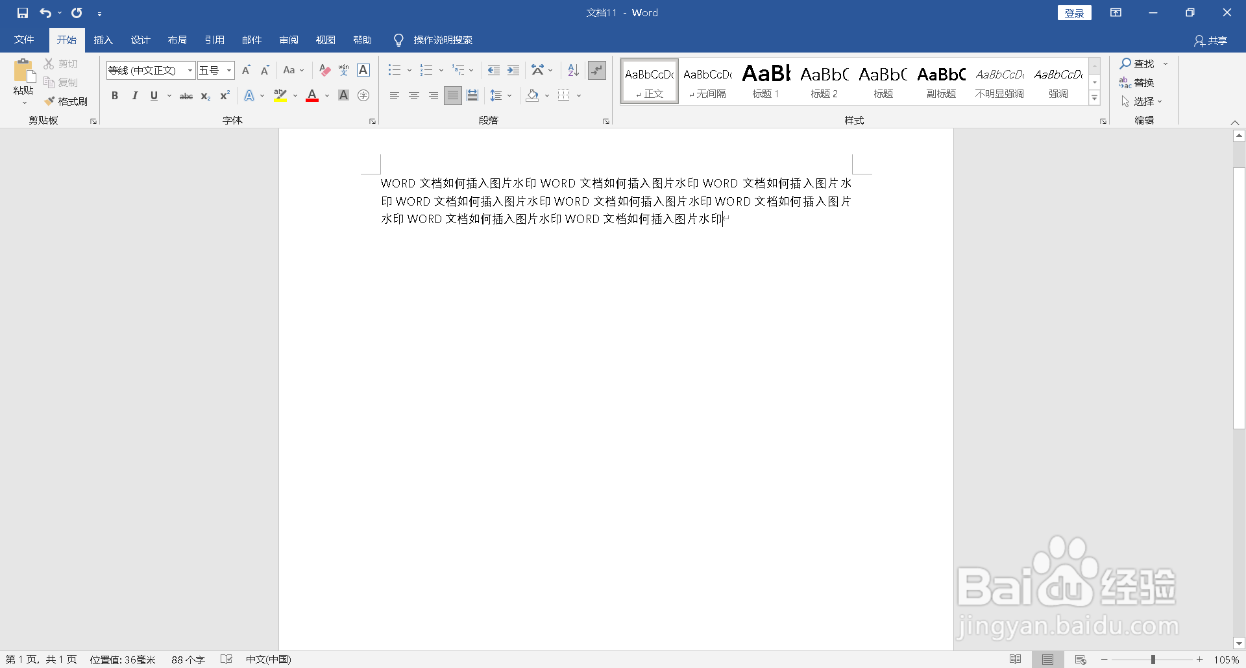Open the font size dropdown
Viewport: 1246px width, 668px height.
coord(229,70)
